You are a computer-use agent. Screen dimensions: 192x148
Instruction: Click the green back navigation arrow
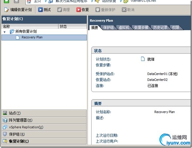(6, 1)
